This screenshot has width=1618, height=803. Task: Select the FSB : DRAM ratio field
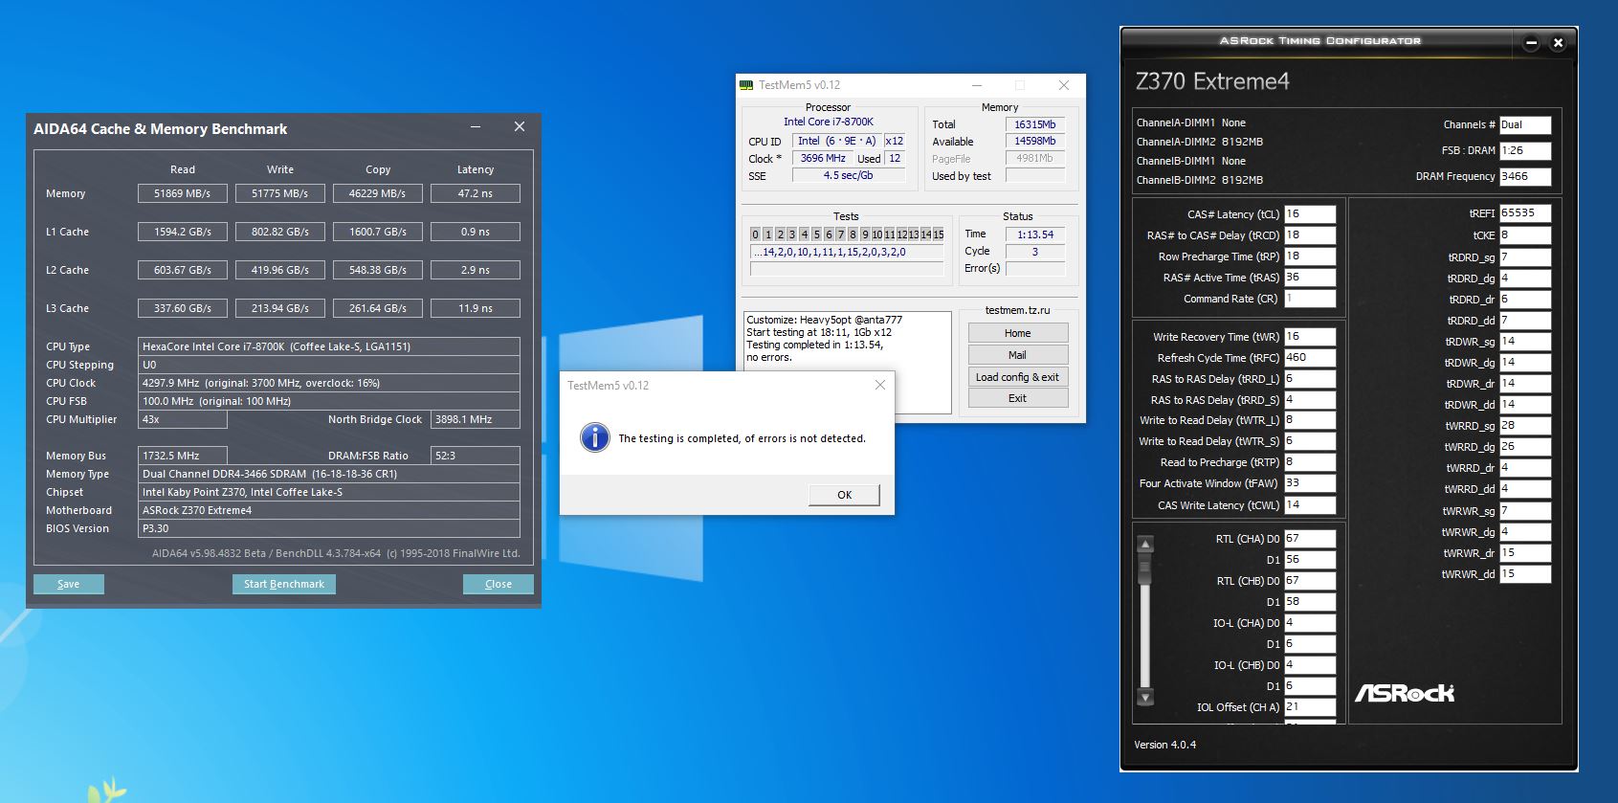click(x=1525, y=150)
